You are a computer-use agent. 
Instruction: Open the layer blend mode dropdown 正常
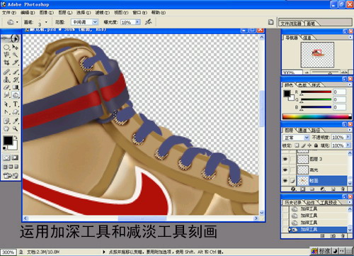click(296, 138)
